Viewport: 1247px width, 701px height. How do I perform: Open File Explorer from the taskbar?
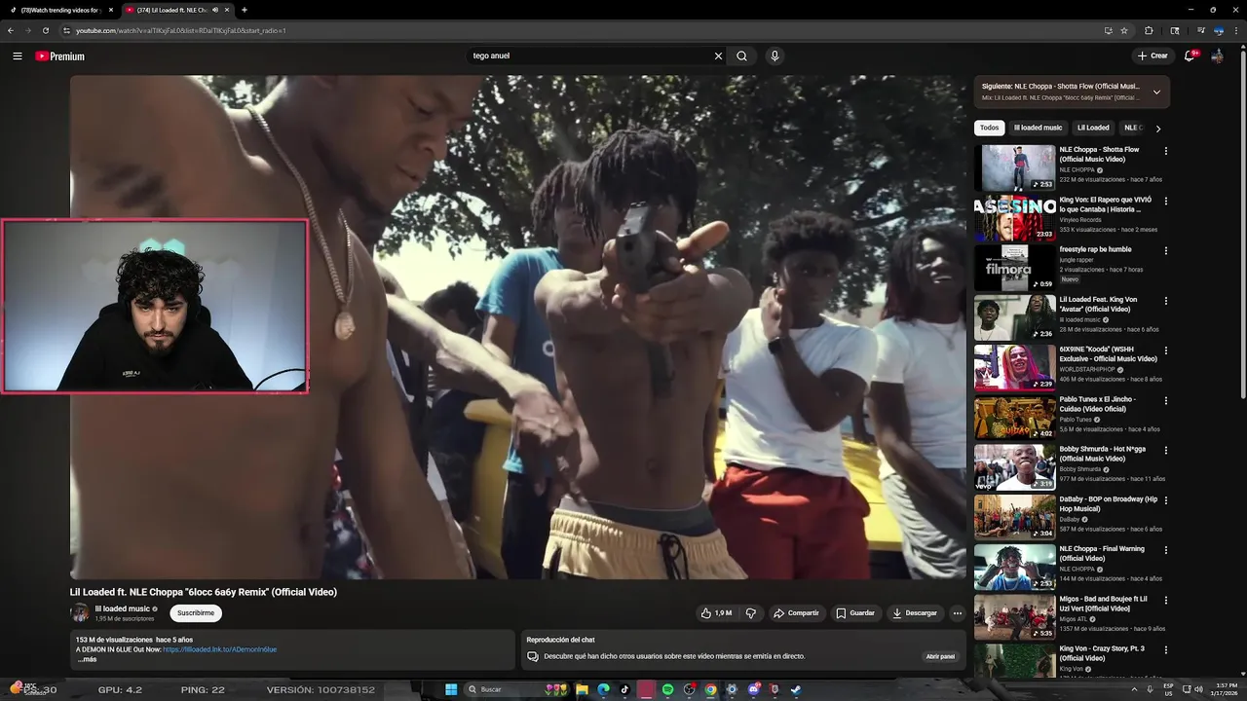click(x=582, y=689)
